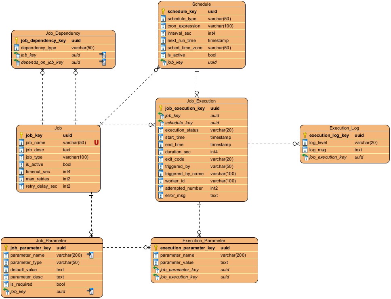Click the index icon right of parameter_name varchar(200)
The width and height of the screenshot is (391, 299).
[x=90, y=255]
